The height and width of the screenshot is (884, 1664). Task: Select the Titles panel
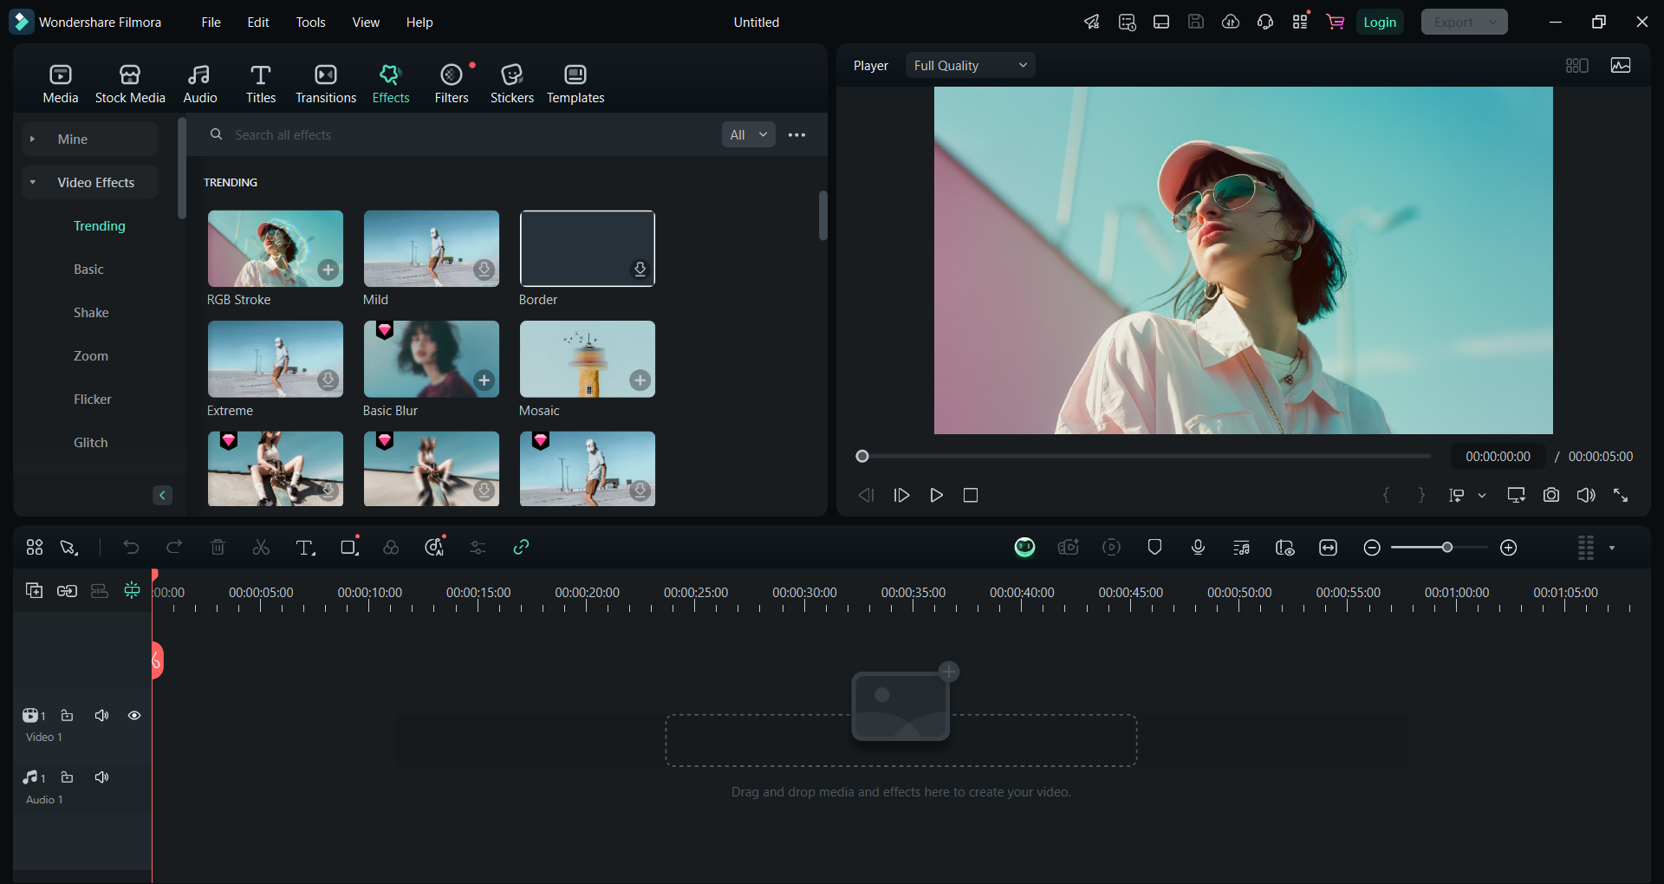pos(261,82)
